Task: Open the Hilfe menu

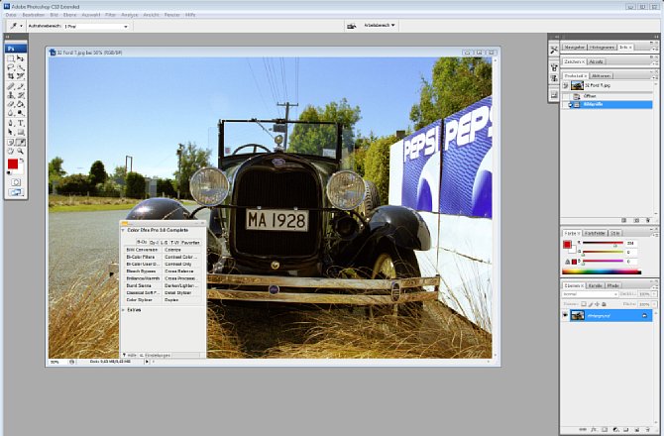Action: [x=190, y=15]
